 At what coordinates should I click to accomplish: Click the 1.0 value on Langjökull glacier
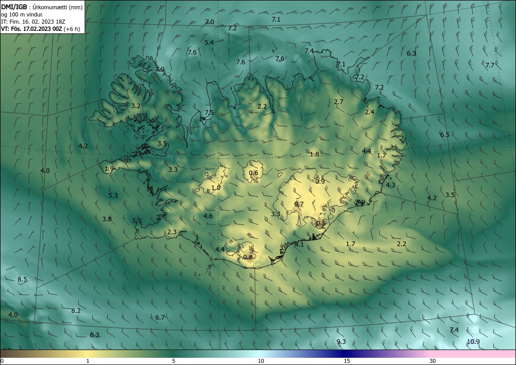tap(216, 188)
